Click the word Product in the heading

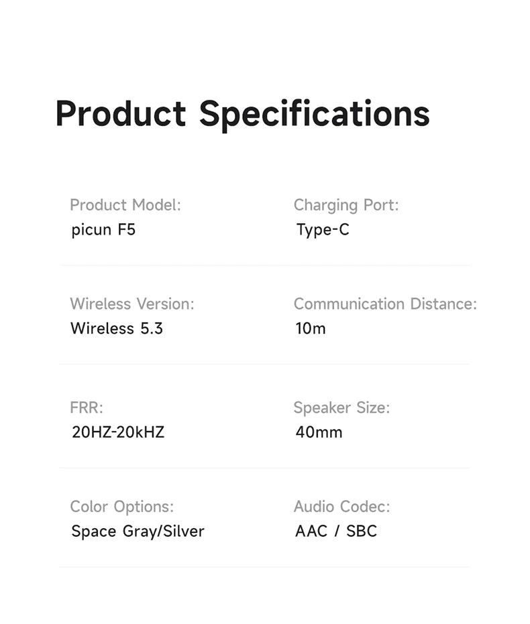pos(120,114)
